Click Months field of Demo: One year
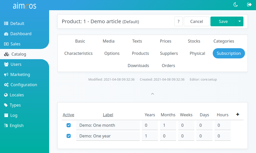Viewport: 256px width, 153px height. point(168,136)
